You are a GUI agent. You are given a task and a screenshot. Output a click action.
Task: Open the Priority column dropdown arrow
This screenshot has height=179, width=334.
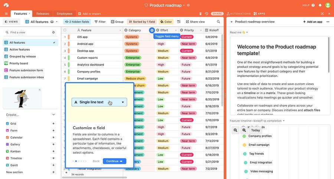coord(201,30)
